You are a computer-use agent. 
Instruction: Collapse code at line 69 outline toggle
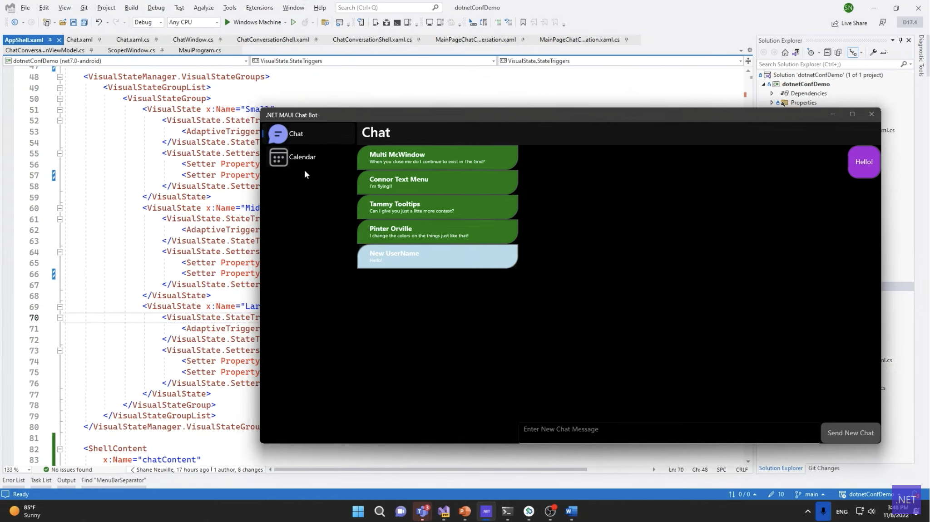pos(59,307)
